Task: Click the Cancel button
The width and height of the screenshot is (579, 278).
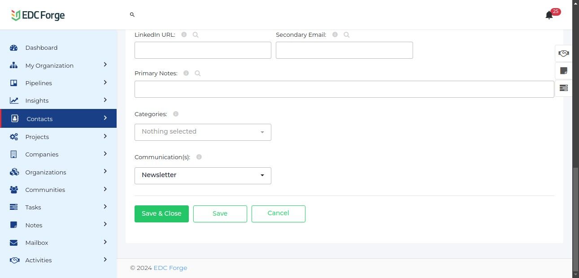Action: [278, 213]
